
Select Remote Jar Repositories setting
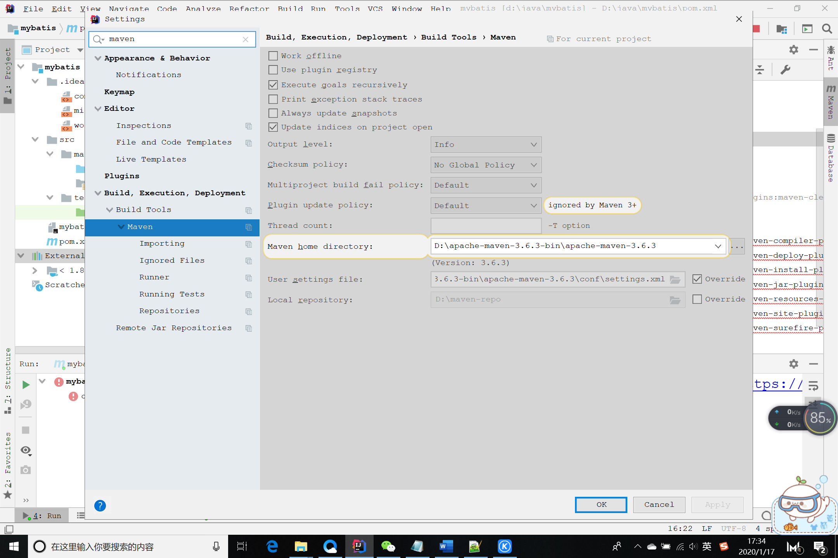click(174, 328)
